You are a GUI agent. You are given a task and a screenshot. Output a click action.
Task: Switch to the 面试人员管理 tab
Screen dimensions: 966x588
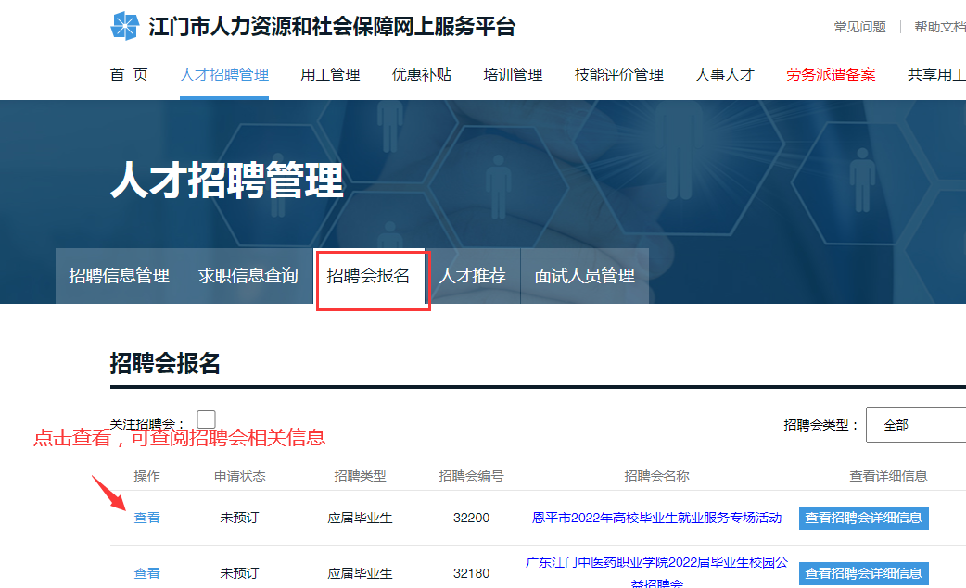(584, 276)
